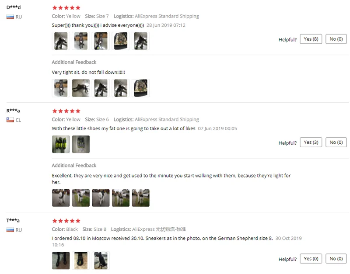Image resolution: width=350 pixels, height=274 pixels.
Task: Vote Yes (0) on T***a review
Action: [311, 259]
